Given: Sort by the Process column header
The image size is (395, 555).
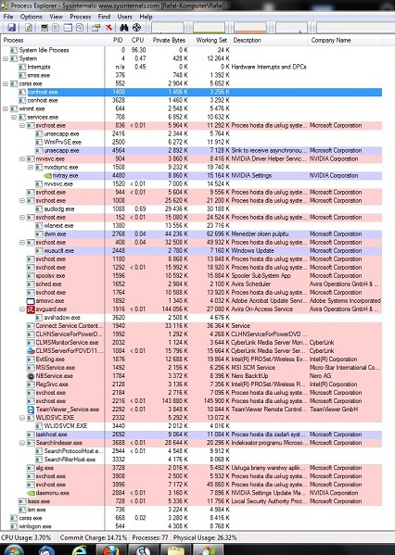Looking at the screenshot, I should click(x=53, y=41).
